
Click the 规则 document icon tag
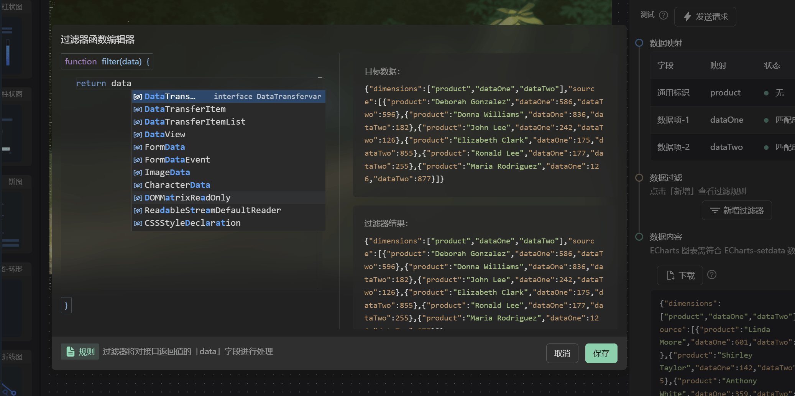pyautogui.click(x=80, y=352)
